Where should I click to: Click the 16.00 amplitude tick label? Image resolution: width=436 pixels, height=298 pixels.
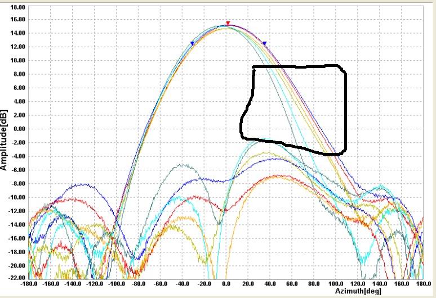(x=18, y=20)
